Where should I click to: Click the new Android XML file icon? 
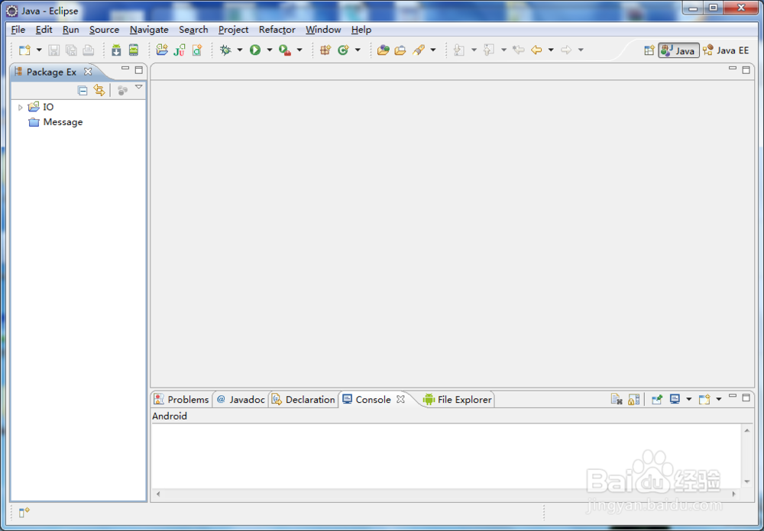(197, 50)
